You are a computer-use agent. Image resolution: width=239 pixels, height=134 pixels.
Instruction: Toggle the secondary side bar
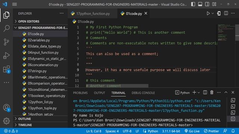207,4
